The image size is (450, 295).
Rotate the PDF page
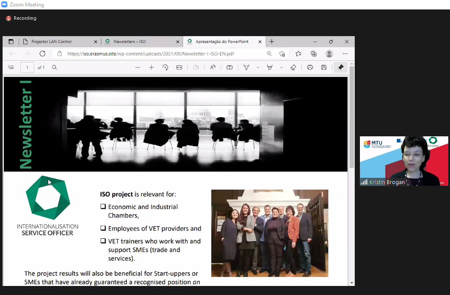(165, 68)
